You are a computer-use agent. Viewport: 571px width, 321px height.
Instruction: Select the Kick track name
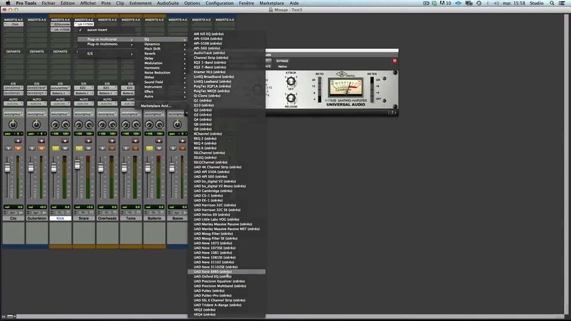coord(60,218)
